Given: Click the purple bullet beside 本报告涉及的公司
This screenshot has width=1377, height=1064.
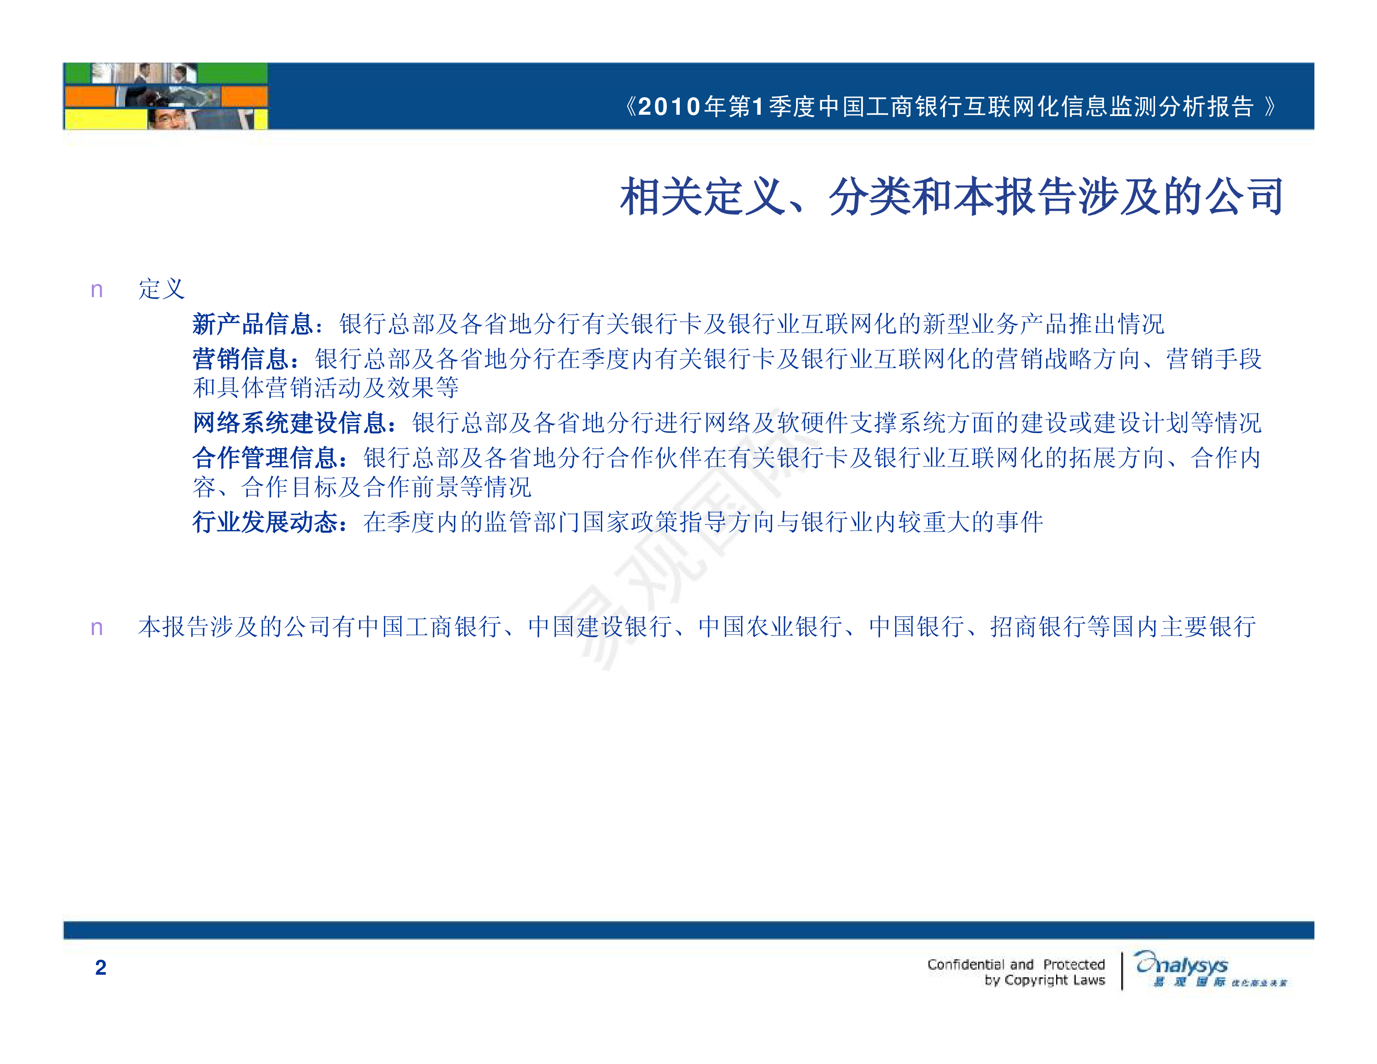Looking at the screenshot, I should (96, 628).
